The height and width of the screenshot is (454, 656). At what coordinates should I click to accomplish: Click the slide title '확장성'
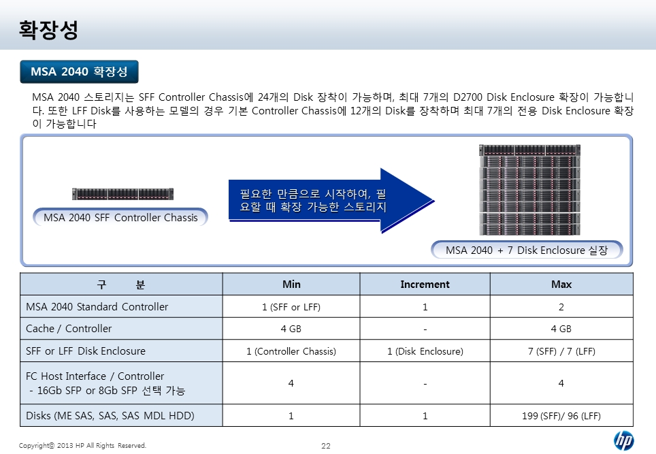point(48,30)
